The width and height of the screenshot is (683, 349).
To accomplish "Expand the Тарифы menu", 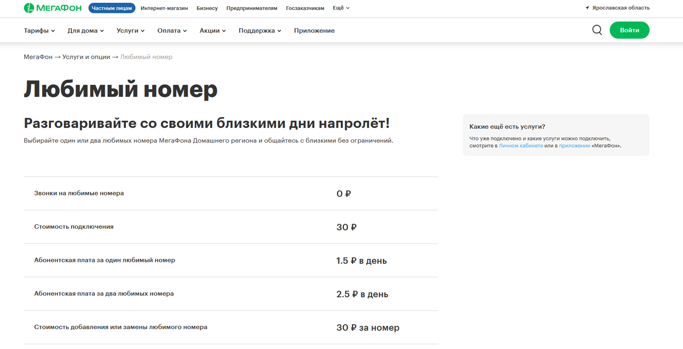I will pyautogui.click(x=39, y=31).
